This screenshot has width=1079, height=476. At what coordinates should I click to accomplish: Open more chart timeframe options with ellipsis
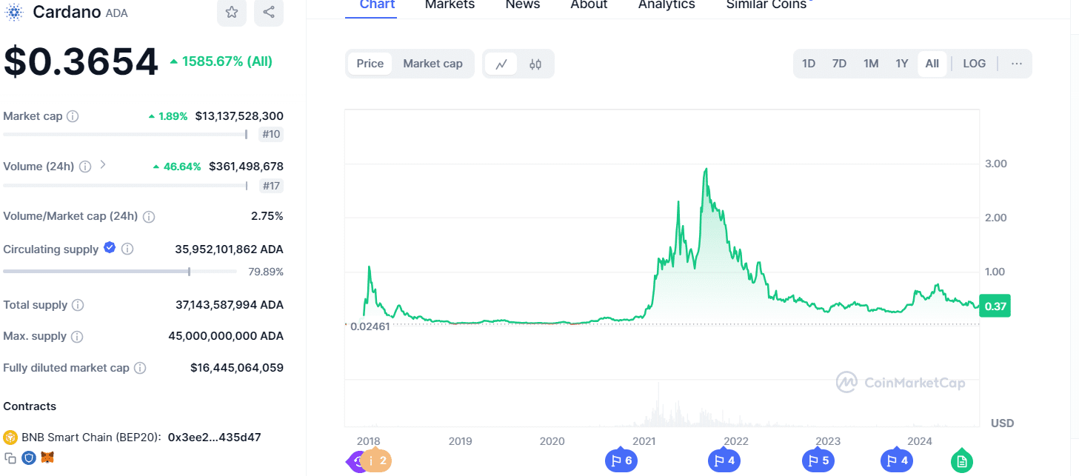(1016, 64)
